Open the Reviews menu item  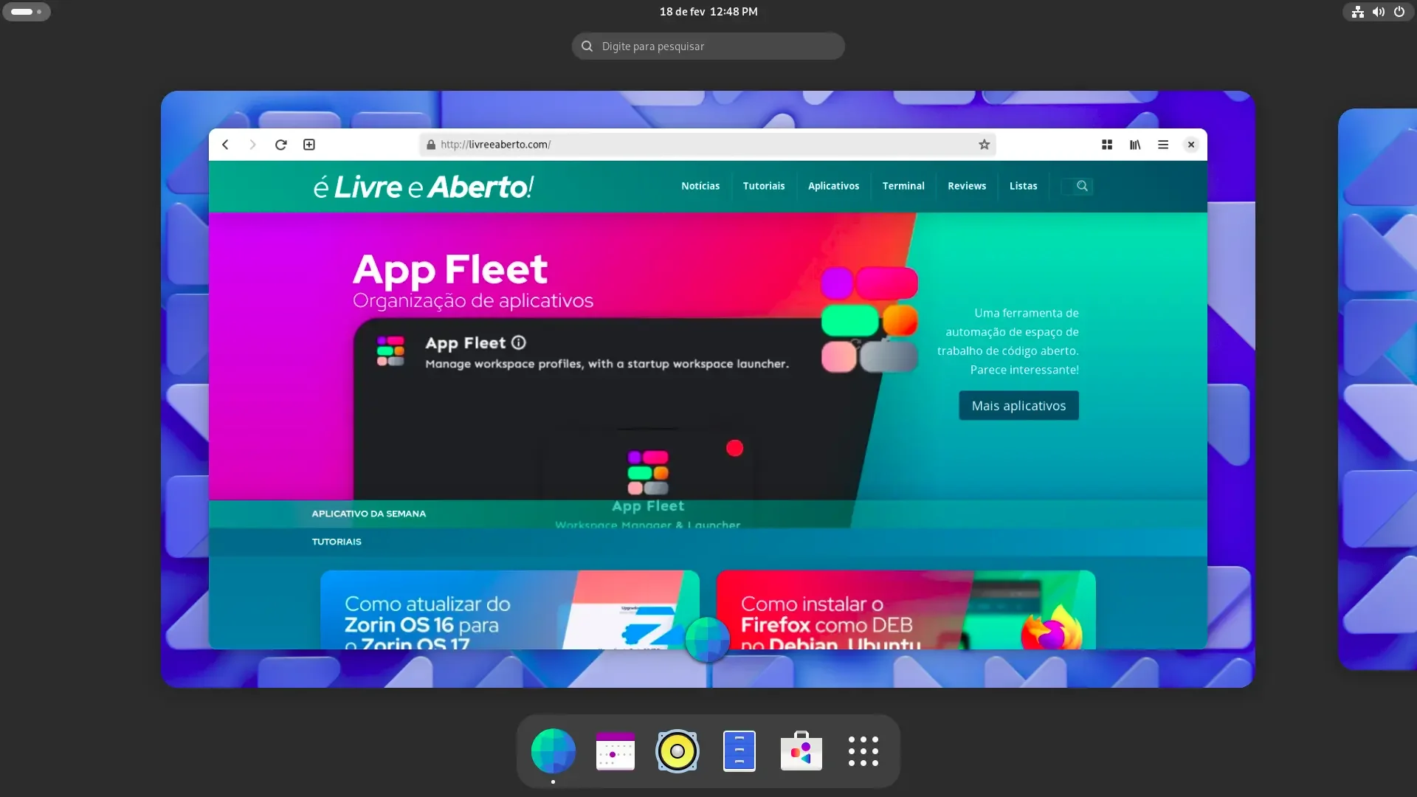(x=966, y=186)
